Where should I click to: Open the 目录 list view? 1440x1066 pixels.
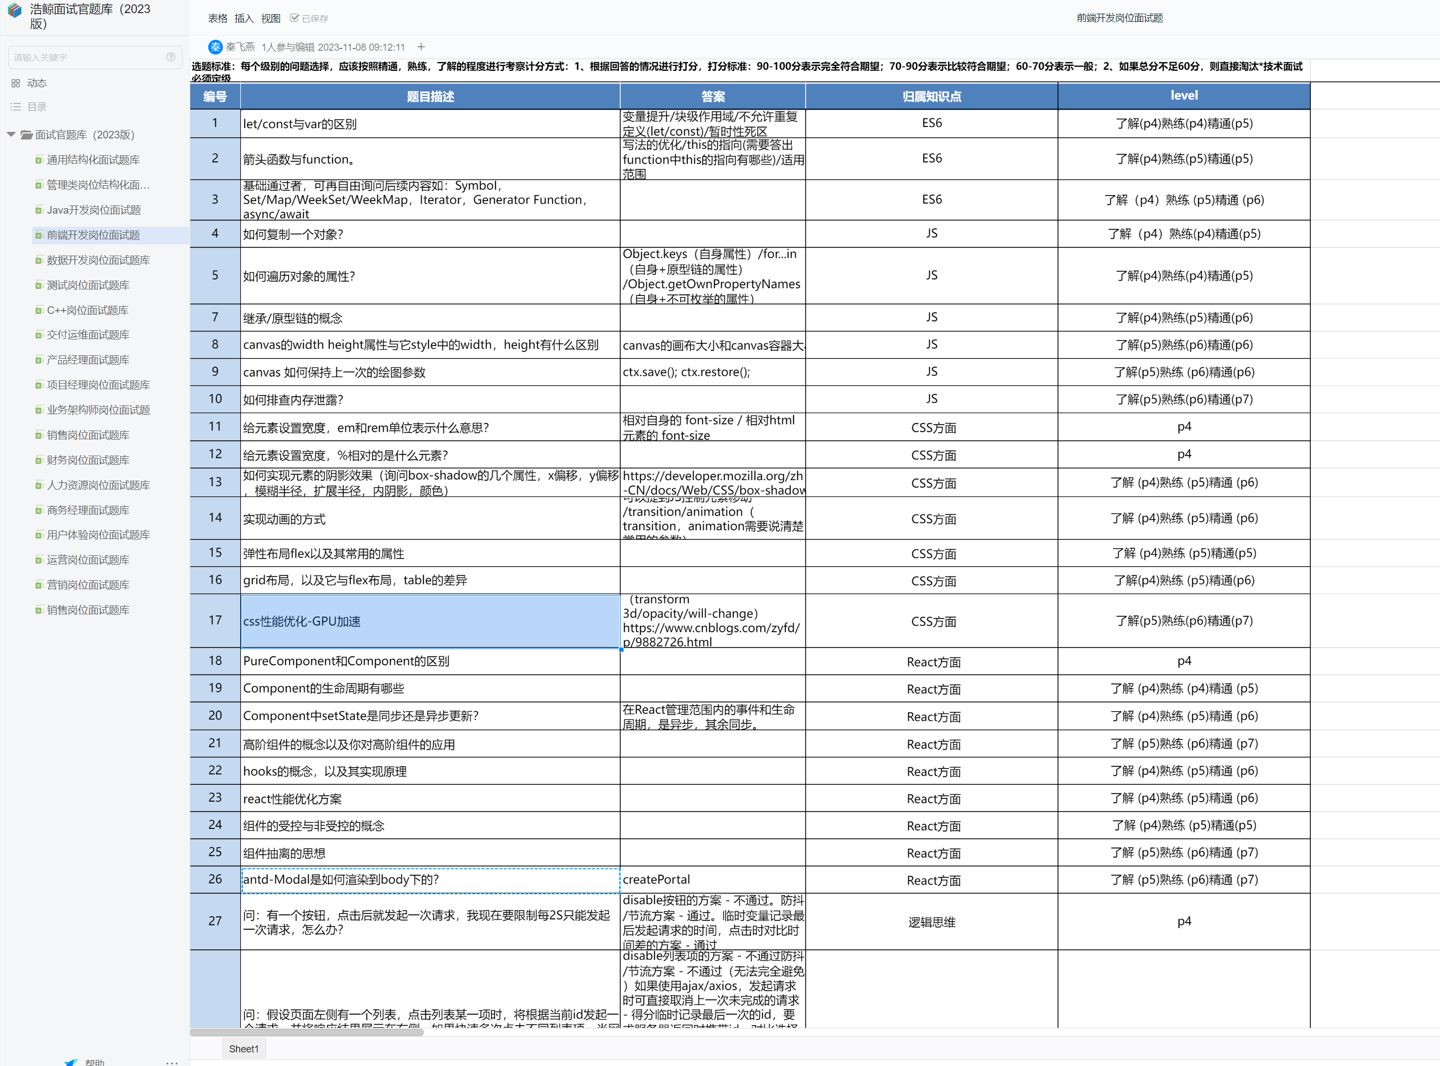(16, 107)
